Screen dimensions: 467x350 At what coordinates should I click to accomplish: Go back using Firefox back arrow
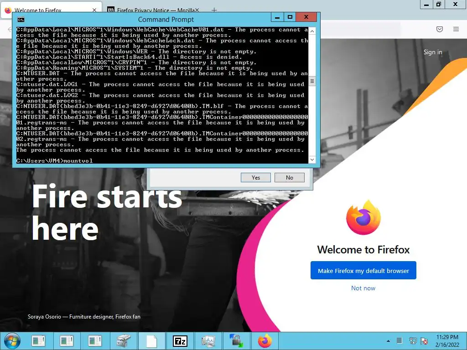10,29
